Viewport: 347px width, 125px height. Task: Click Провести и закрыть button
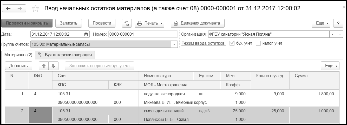pos(27,23)
